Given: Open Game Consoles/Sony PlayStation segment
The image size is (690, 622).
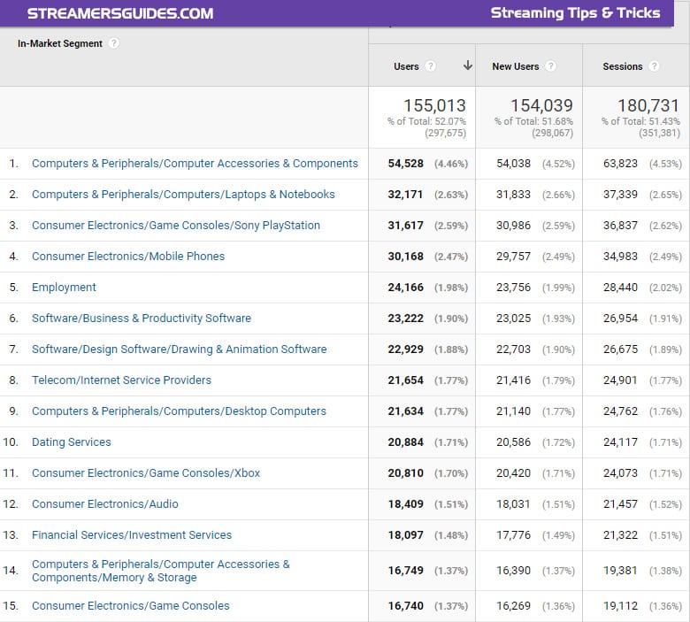Looking at the screenshot, I should click(x=175, y=226).
